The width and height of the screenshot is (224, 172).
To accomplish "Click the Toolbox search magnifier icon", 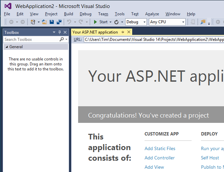I will [x=61, y=39].
